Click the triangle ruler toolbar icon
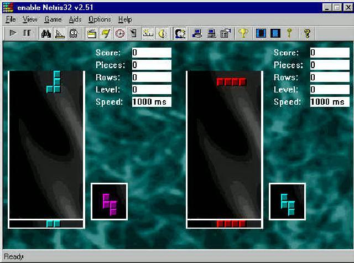 (x=60, y=34)
